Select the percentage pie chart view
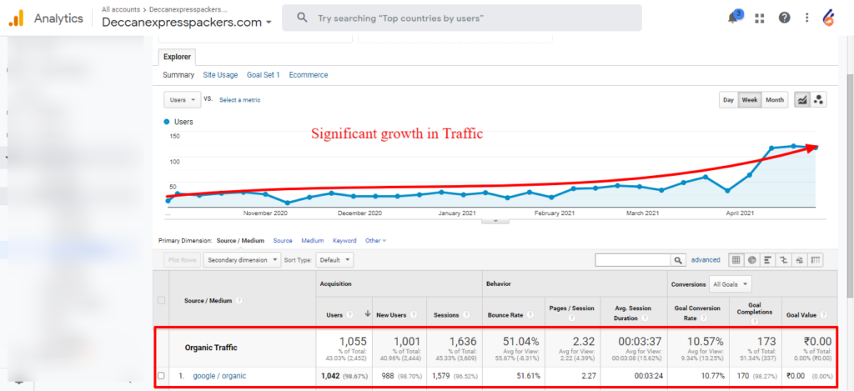Image resolution: width=854 pixels, height=391 pixels. pos(751,260)
